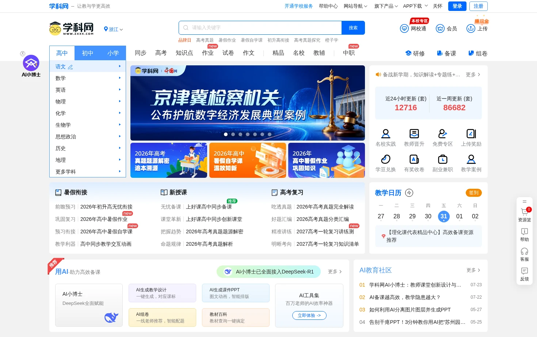
Task: Click the 今 today calendar icon
Action: click(x=409, y=193)
